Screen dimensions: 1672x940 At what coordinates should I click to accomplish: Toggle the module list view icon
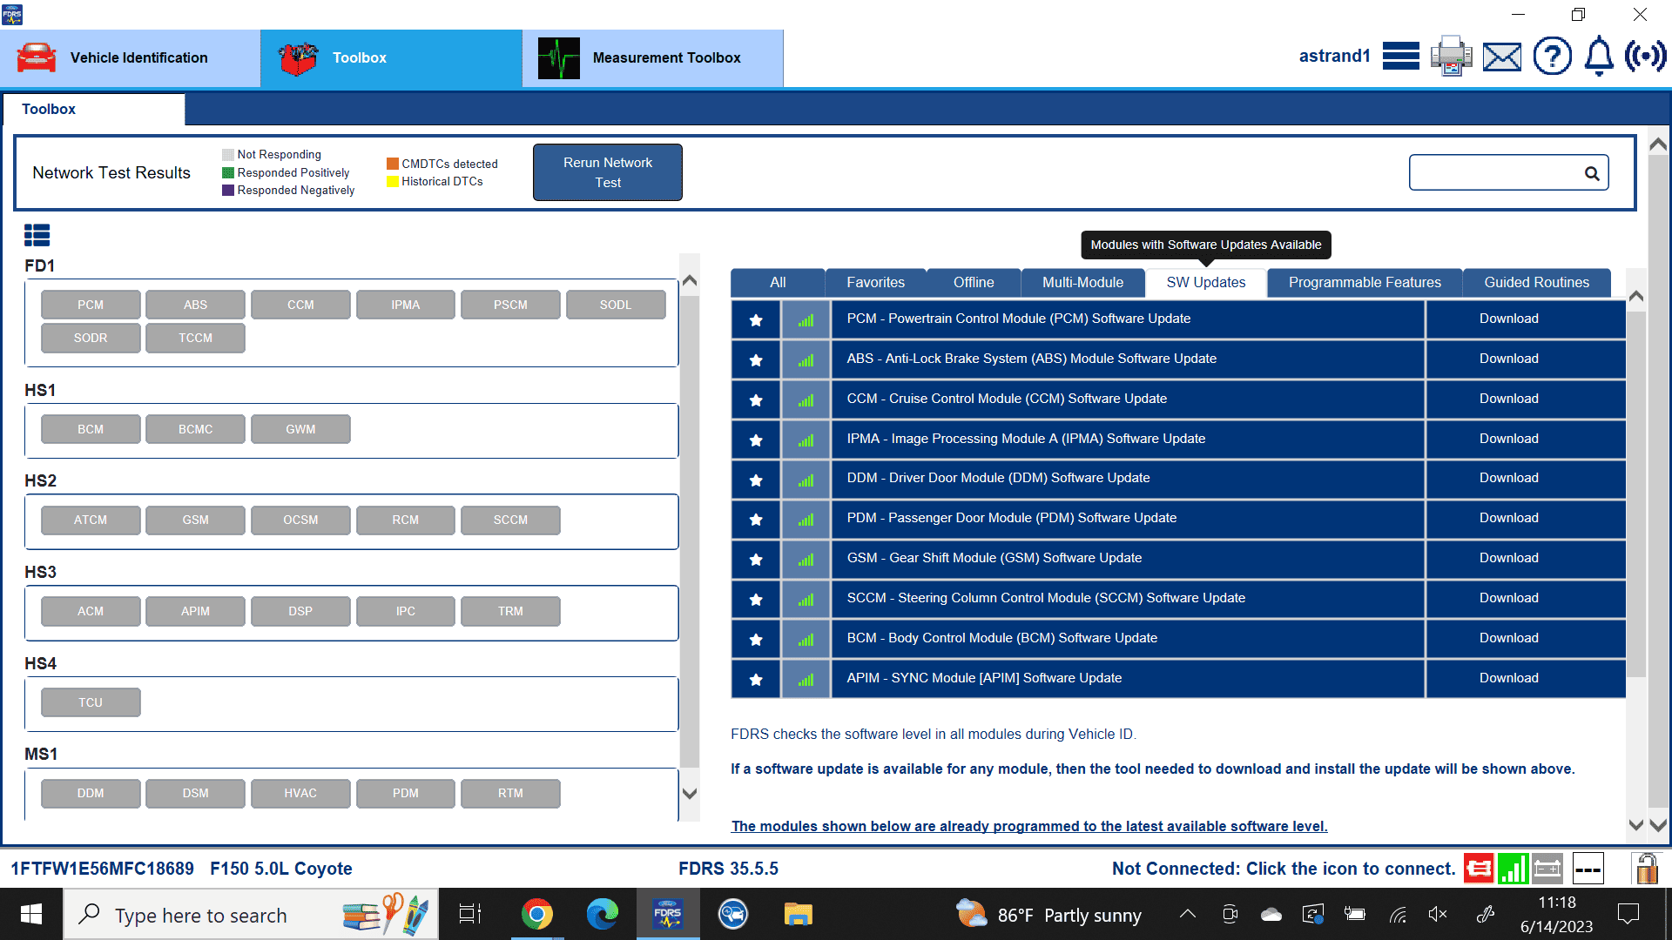(37, 235)
